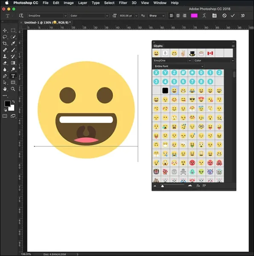Pick the Eyedropper tool
Image resolution: width=254 pixels, height=256 pixels.
coord(13,44)
